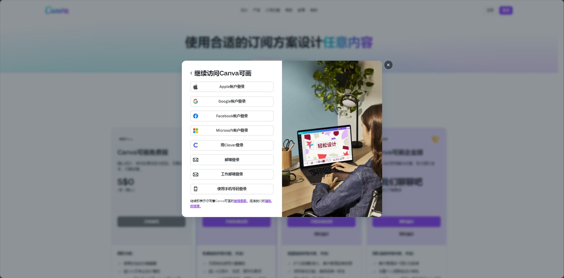Click the dialog's laptop promotional photo
This screenshot has height=278, width=564.
pyautogui.click(x=332, y=139)
